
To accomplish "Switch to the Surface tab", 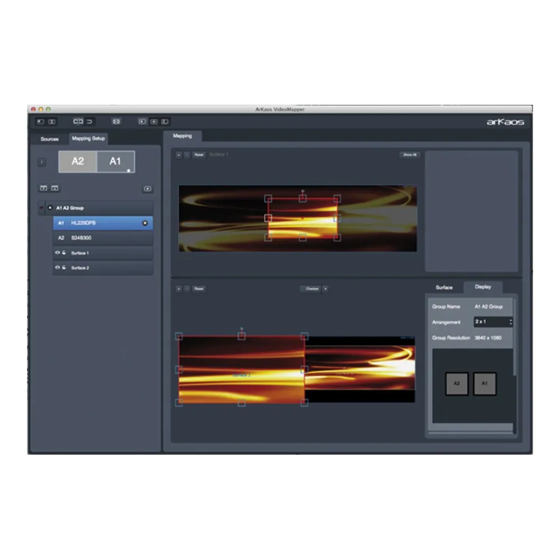I will click(444, 287).
